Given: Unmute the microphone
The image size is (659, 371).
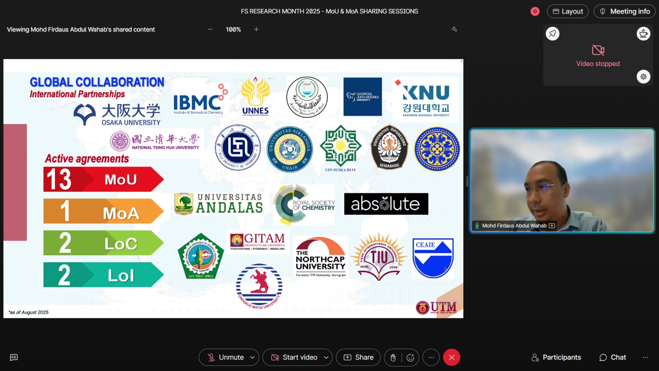Looking at the screenshot, I should [226, 357].
